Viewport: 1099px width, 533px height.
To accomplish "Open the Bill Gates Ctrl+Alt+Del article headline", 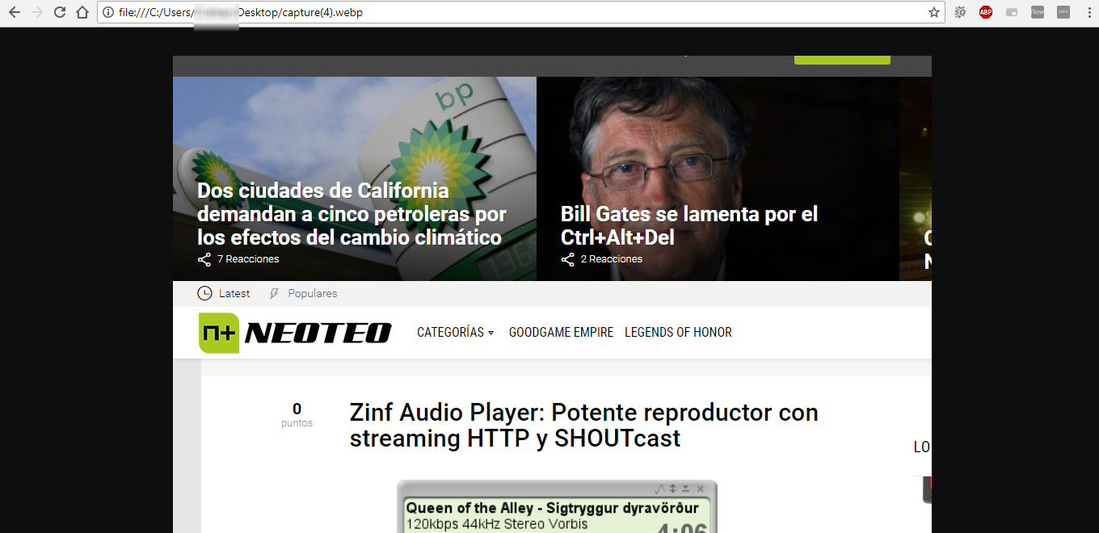I will point(689,225).
